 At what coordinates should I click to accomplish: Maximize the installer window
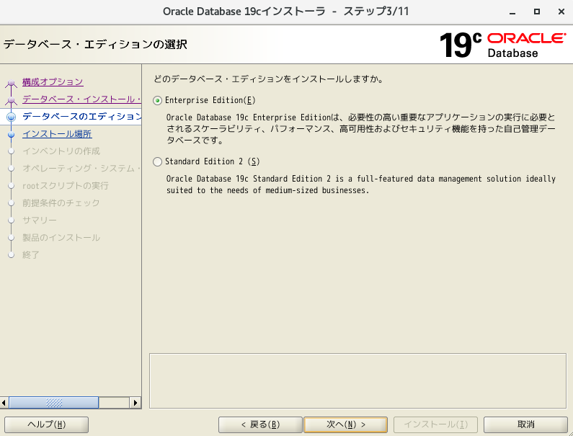coord(537,12)
